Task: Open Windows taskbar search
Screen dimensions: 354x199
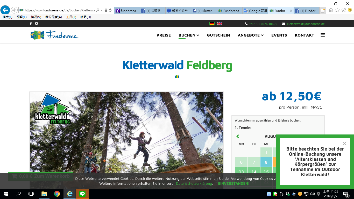Action: [19, 194]
